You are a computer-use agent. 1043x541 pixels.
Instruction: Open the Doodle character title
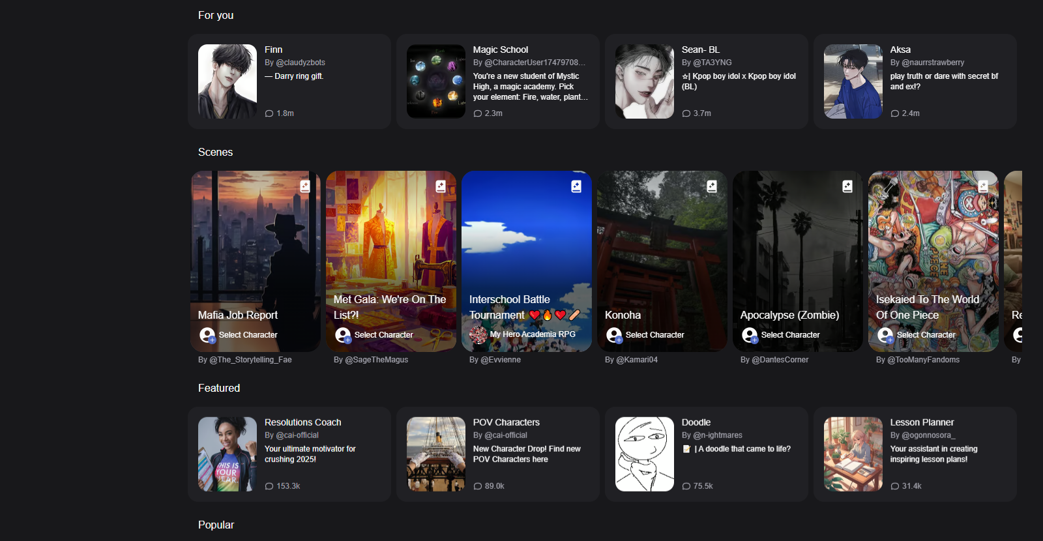696,422
